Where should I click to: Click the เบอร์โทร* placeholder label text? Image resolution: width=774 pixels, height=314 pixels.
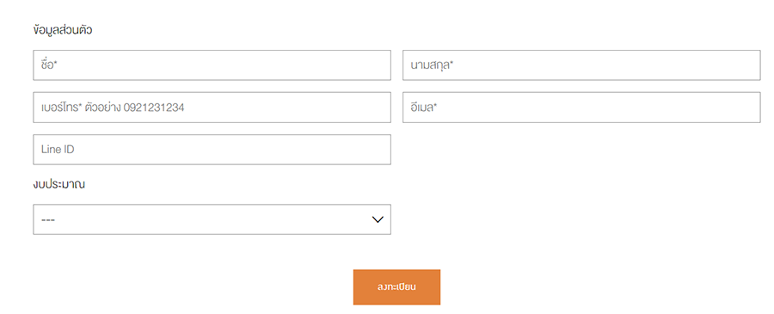pyautogui.click(x=61, y=108)
